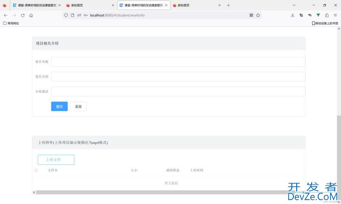Click the 上传附件 panel header text
Image resolution: width=341 pixels, height=204 pixels.
click(x=73, y=142)
